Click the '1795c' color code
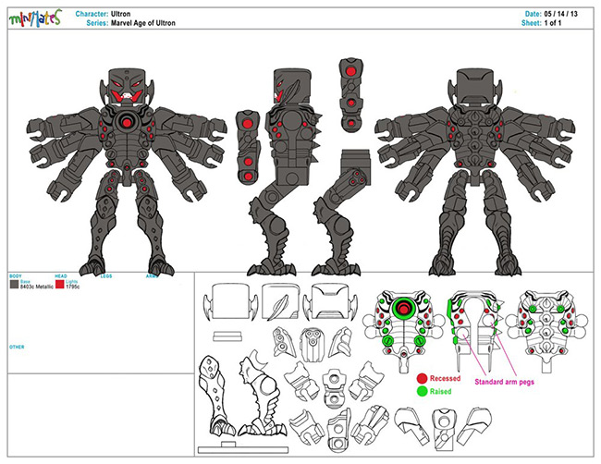Screen dimensions: 601x464 click(x=73, y=287)
